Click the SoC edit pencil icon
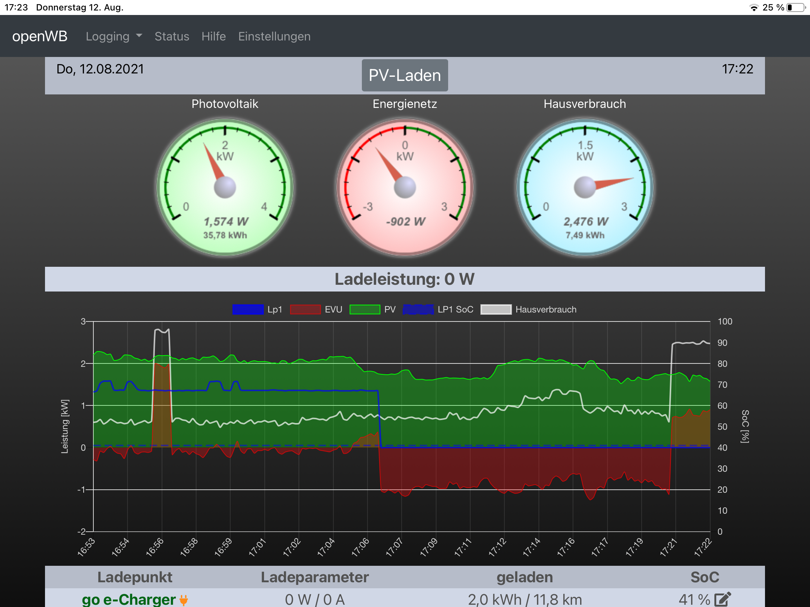 click(x=723, y=599)
